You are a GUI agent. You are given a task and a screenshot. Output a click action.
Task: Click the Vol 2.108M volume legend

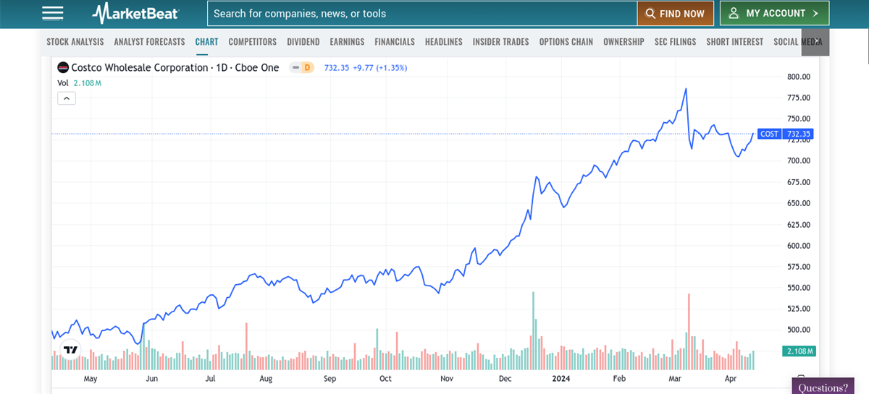point(79,83)
